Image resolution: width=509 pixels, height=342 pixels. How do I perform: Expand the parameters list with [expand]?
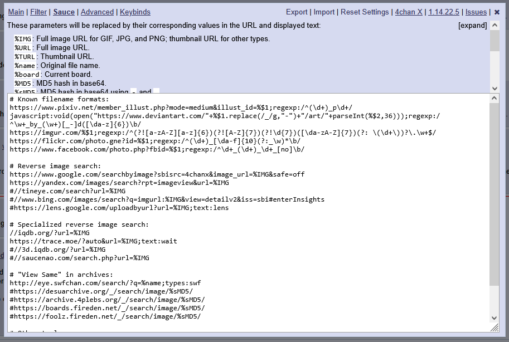[x=472, y=25]
